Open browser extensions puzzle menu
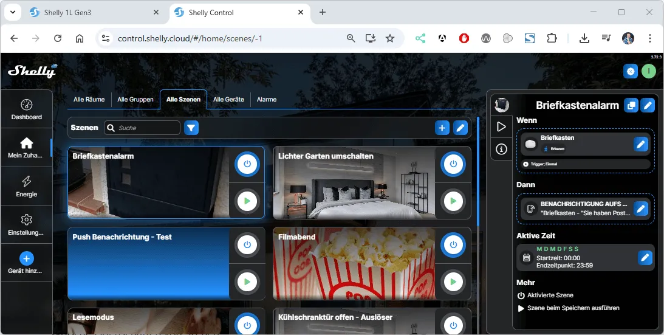664x335 pixels. (552, 38)
